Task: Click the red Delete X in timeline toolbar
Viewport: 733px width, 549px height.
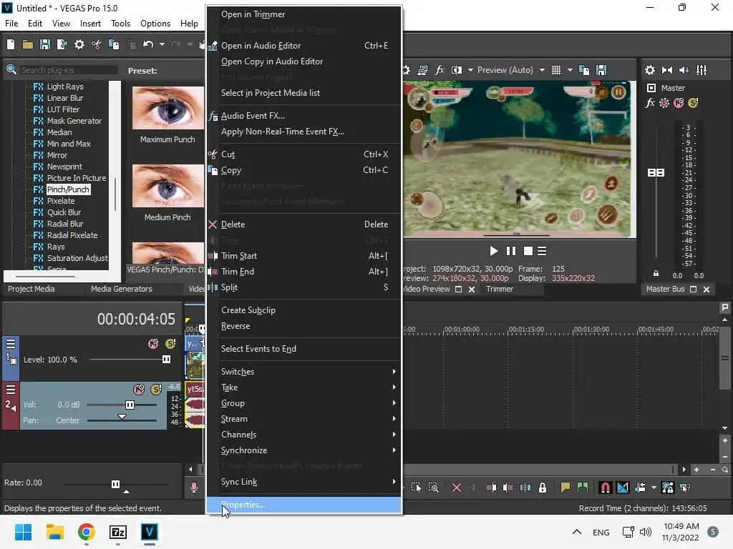Action: point(457,488)
